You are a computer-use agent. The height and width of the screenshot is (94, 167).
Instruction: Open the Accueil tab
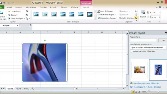pos(9,7)
